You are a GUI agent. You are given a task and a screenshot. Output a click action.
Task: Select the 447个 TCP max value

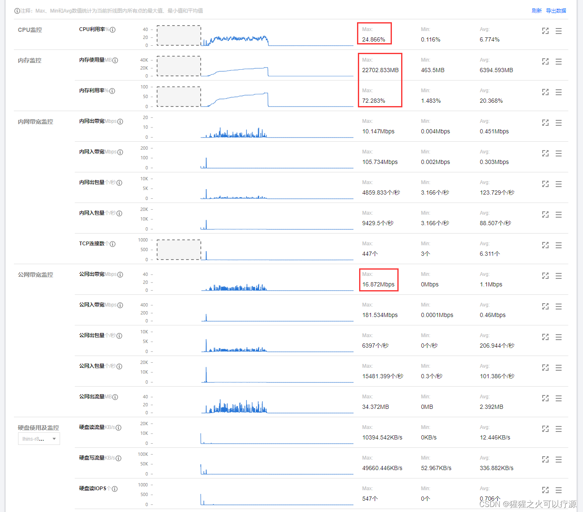(370, 254)
